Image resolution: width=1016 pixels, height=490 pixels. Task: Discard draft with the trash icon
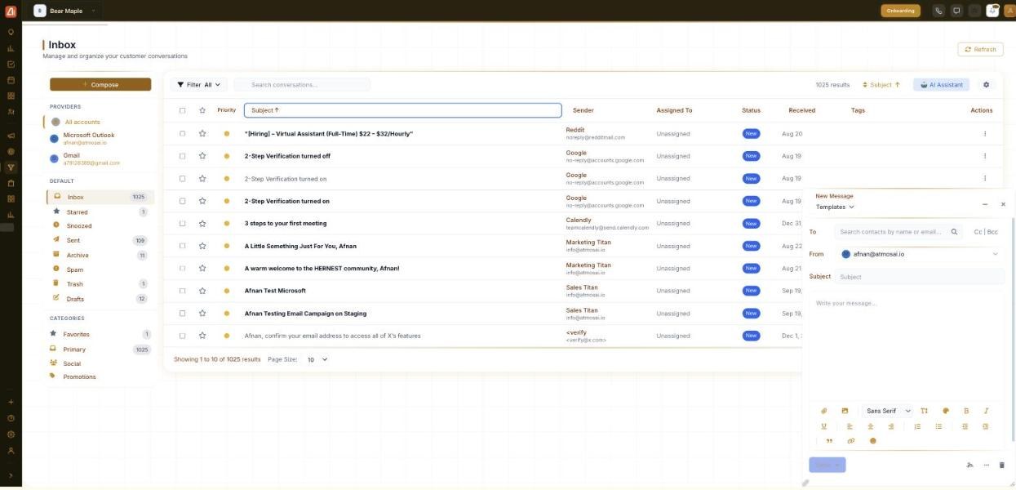pyautogui.click(x=1002, y=465)
